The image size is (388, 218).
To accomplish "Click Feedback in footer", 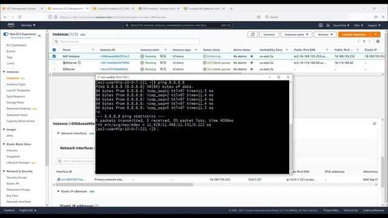I will (10, 210).
